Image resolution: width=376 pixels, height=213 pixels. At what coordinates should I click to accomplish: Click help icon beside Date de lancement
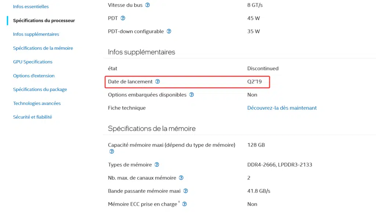pyautogui.click(x=158, y=82)
